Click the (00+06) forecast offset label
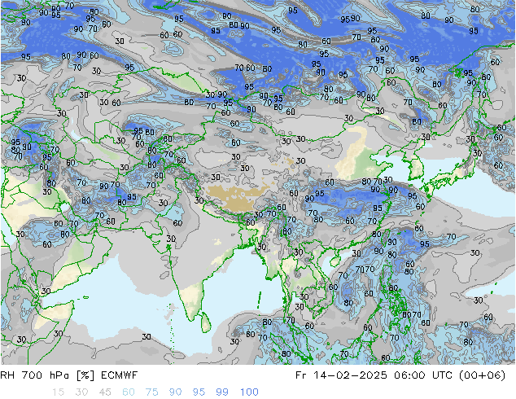 pyautogui.click(x=482, y=375)
